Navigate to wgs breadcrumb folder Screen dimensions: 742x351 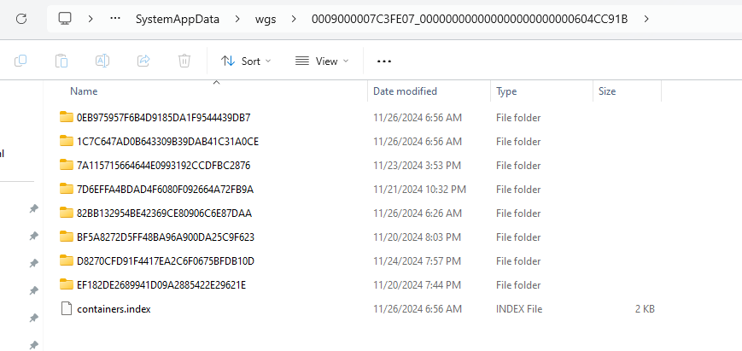click(265, 18)
